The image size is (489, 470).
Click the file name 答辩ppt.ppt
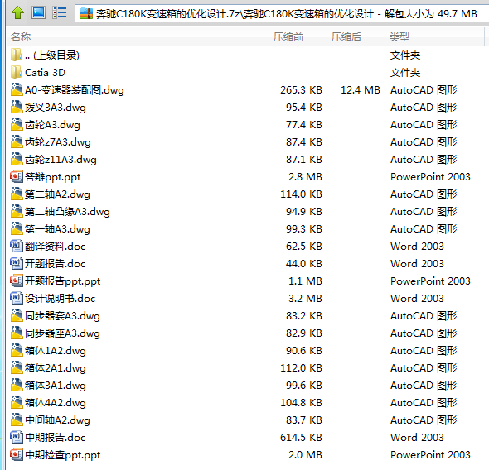(53, 177)
